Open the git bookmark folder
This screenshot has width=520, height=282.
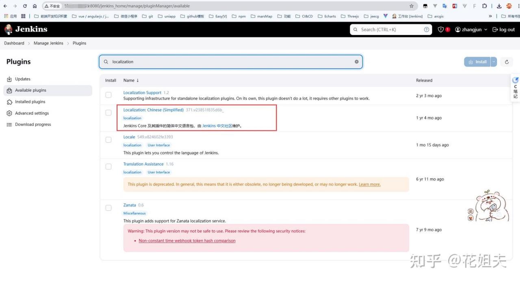coord(147,16)
